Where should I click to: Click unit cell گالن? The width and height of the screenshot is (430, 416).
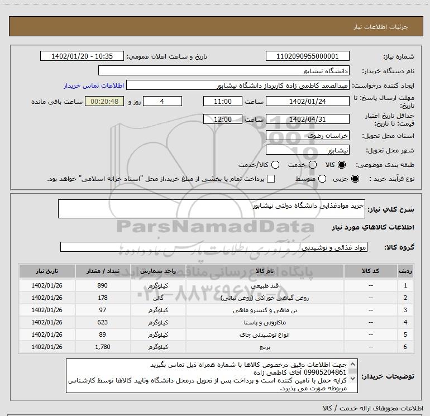tap(158, 298)
